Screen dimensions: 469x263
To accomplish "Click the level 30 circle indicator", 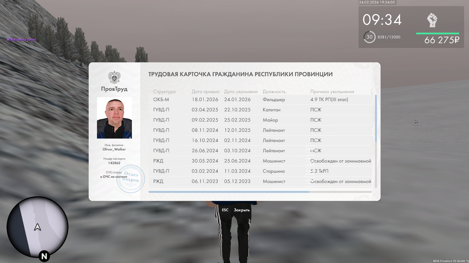I will click(370, 37).
